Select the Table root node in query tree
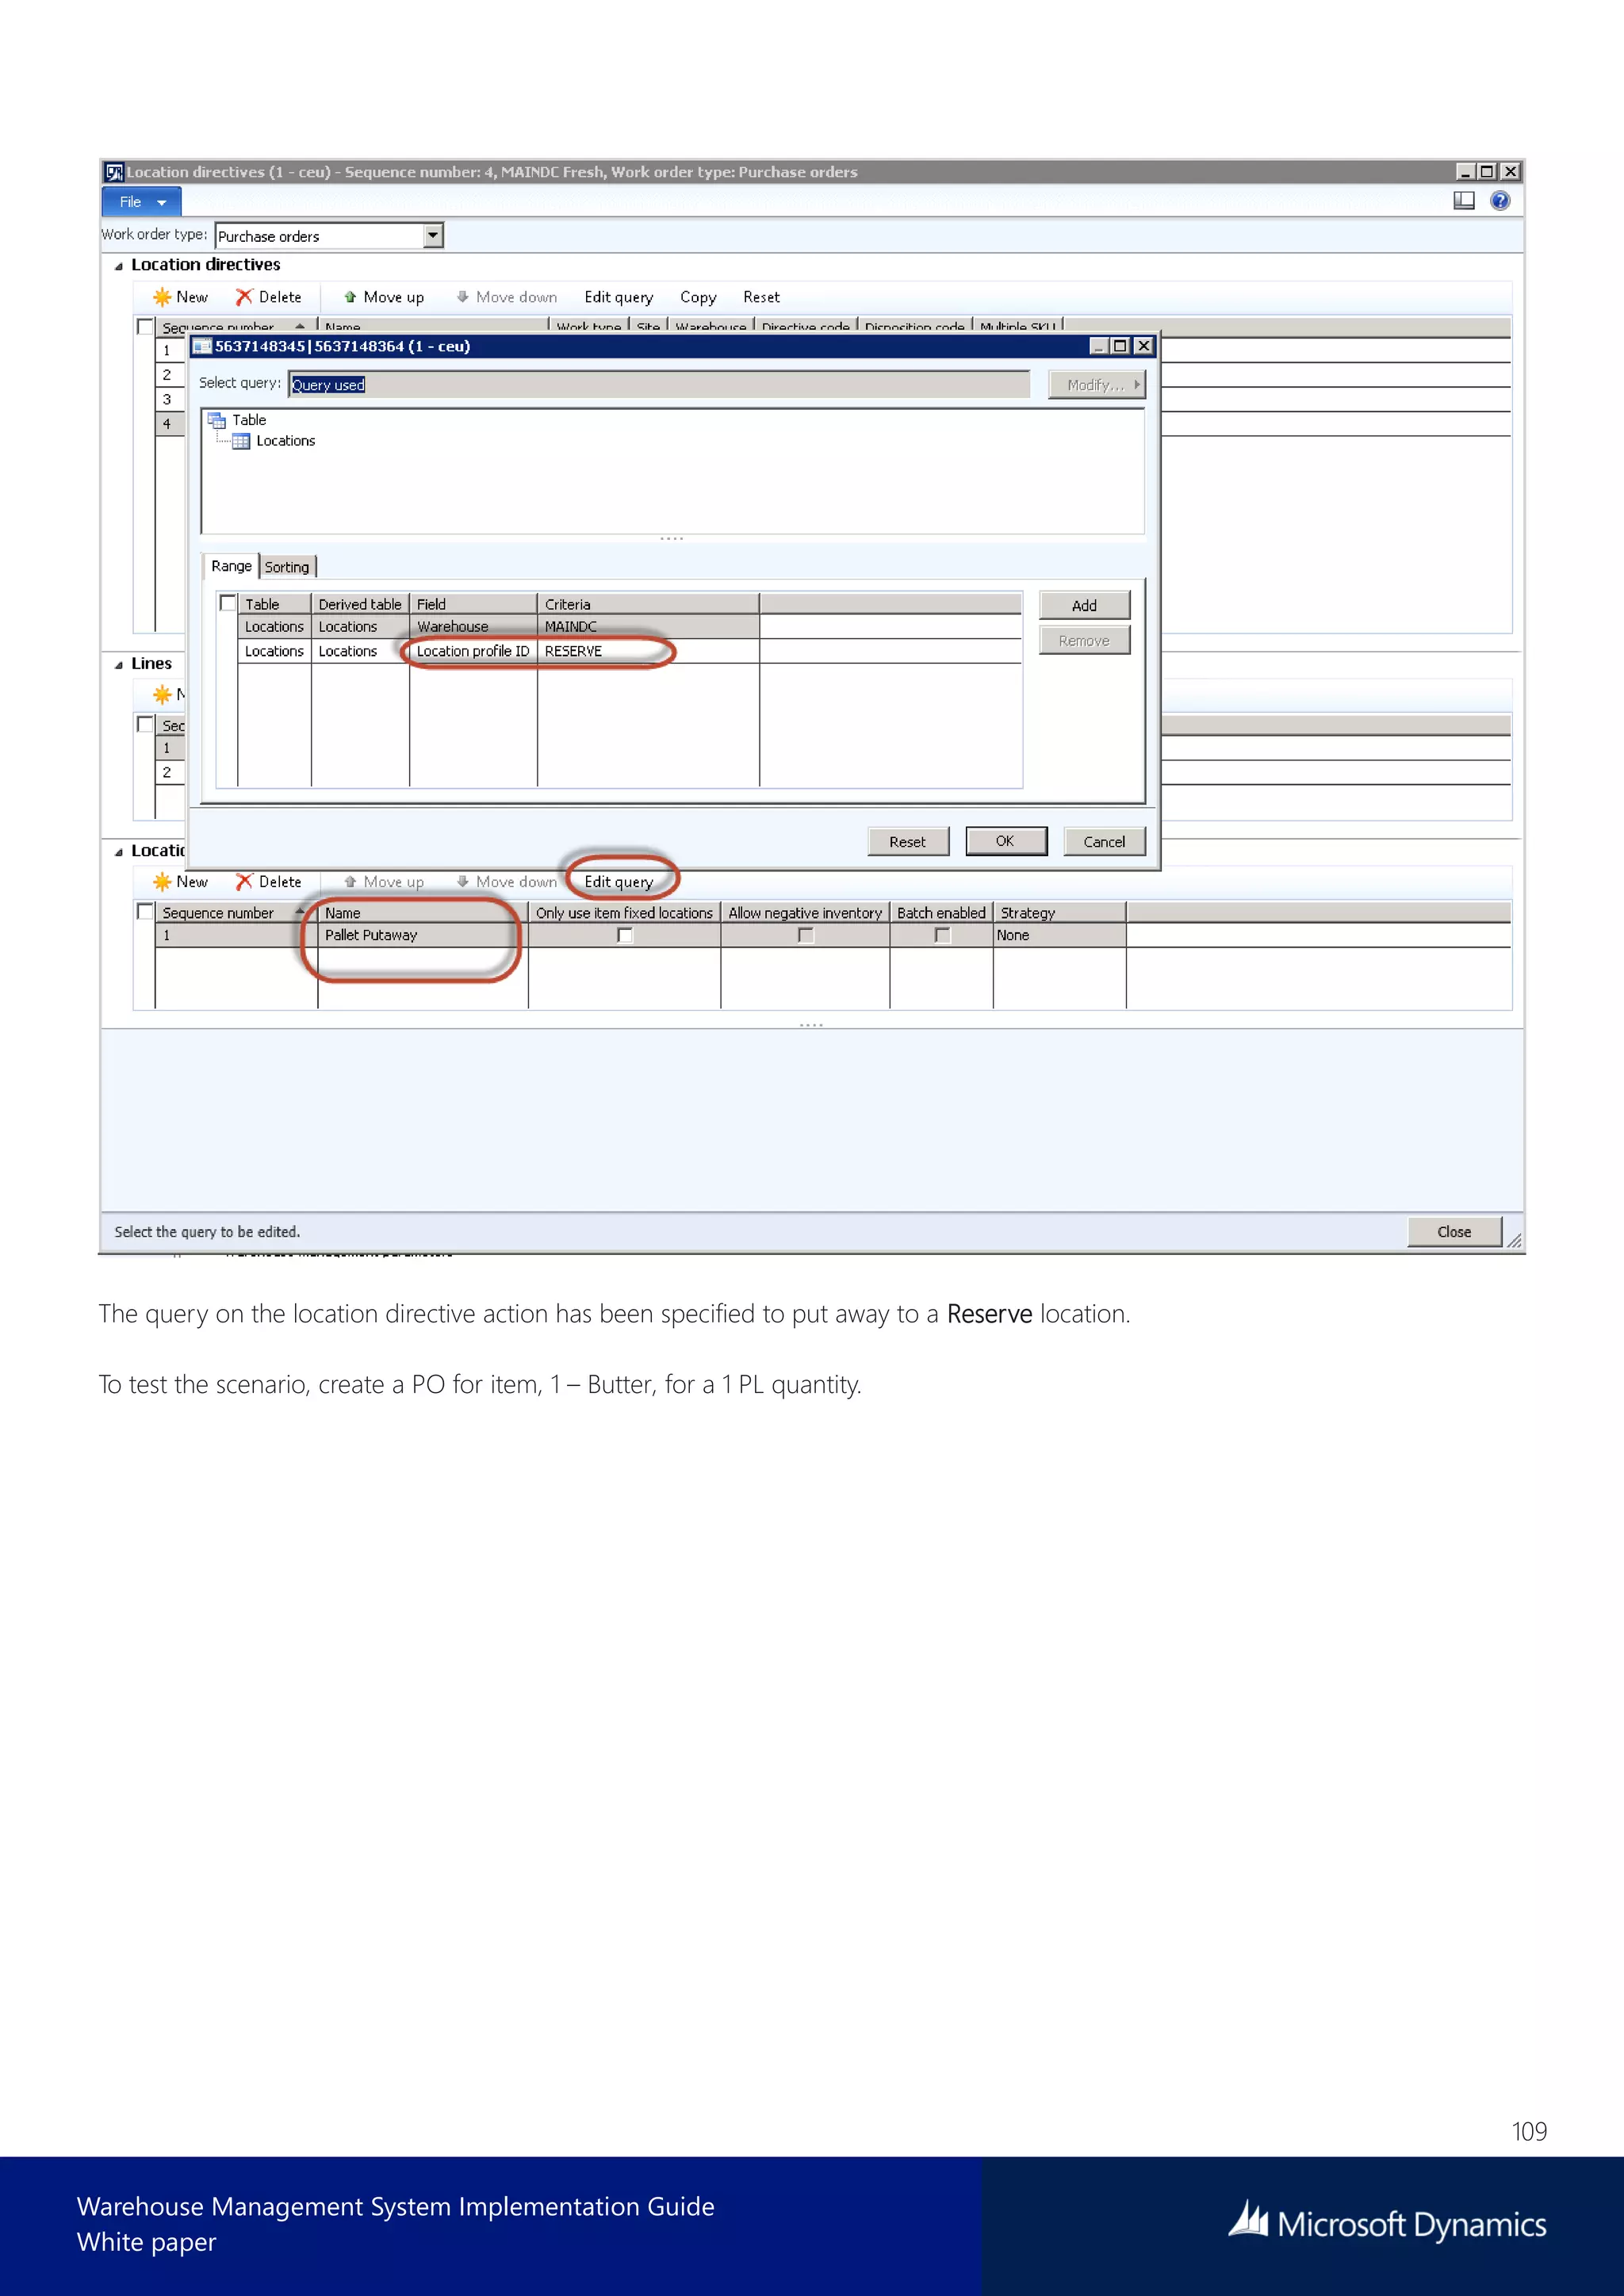This screenshot has width=1624, height=2296. pyautogui.click(x=238, y=420)
